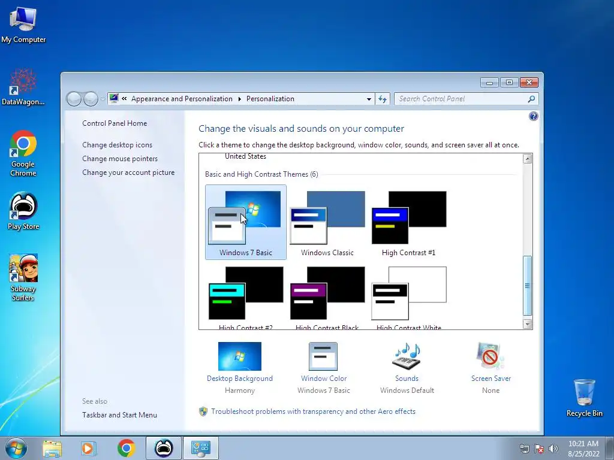Open Chrome from the taskbar
614x460 pixels.
coord(126,448)
